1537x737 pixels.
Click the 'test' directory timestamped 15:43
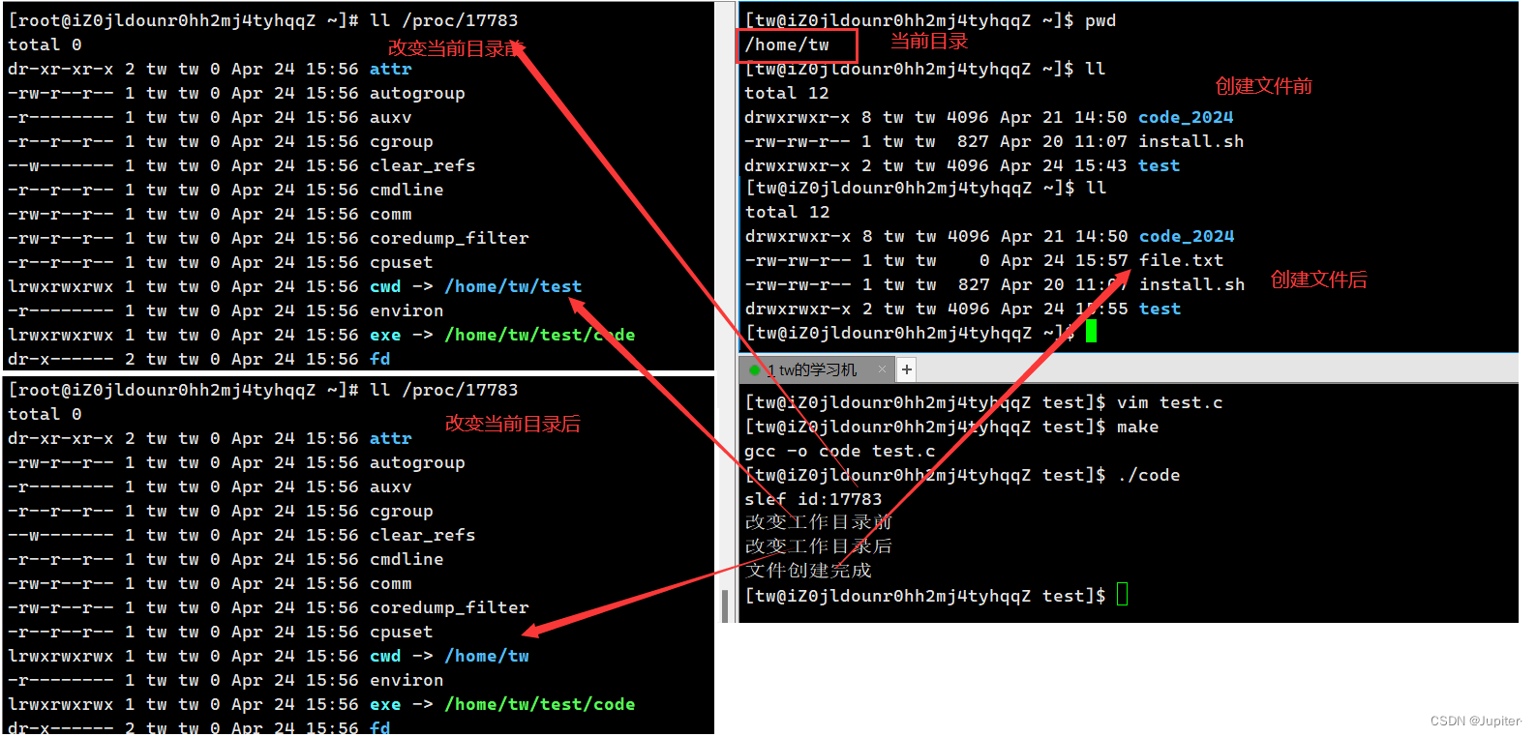[1159, 165]
